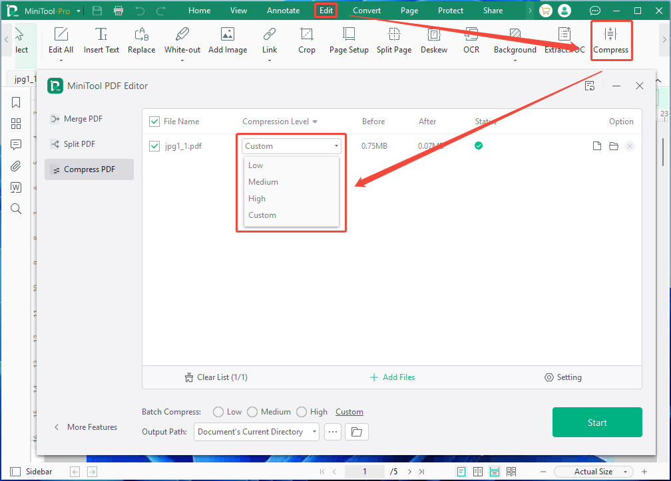Uncheck the jpg1_1.pdf file checkbox
This screenshot has height=481, width=671.
click(x=154, y=145)
